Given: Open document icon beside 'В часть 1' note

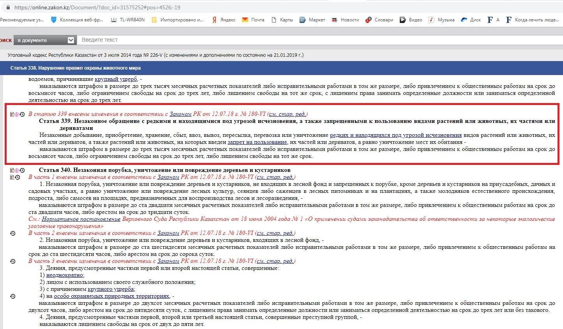Looking at the screenshot, I should [12, 177].
